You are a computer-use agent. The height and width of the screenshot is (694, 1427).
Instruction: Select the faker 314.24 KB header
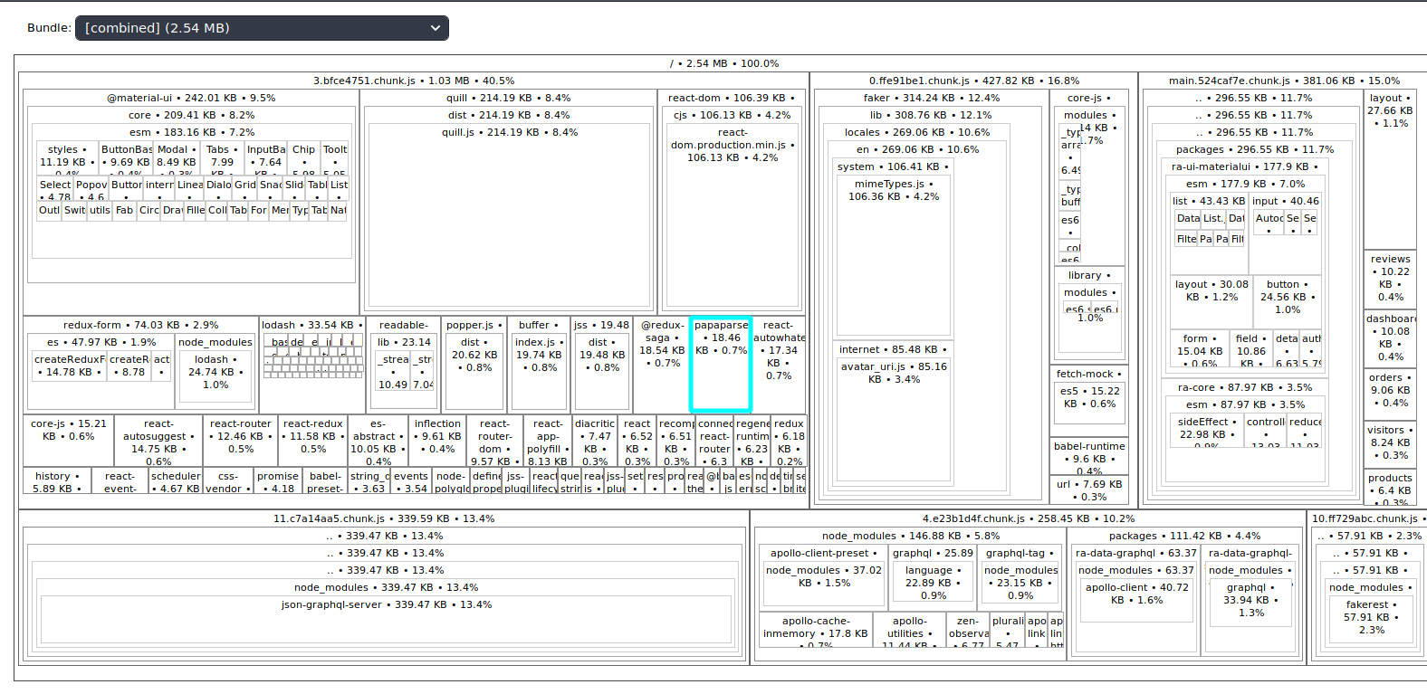click(931, 98)
